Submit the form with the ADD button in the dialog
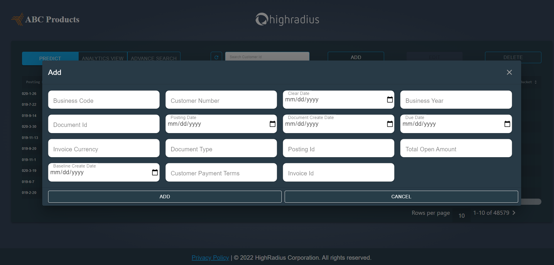The image size is (554, 265). pyautogui.click(x=165, y=197)
